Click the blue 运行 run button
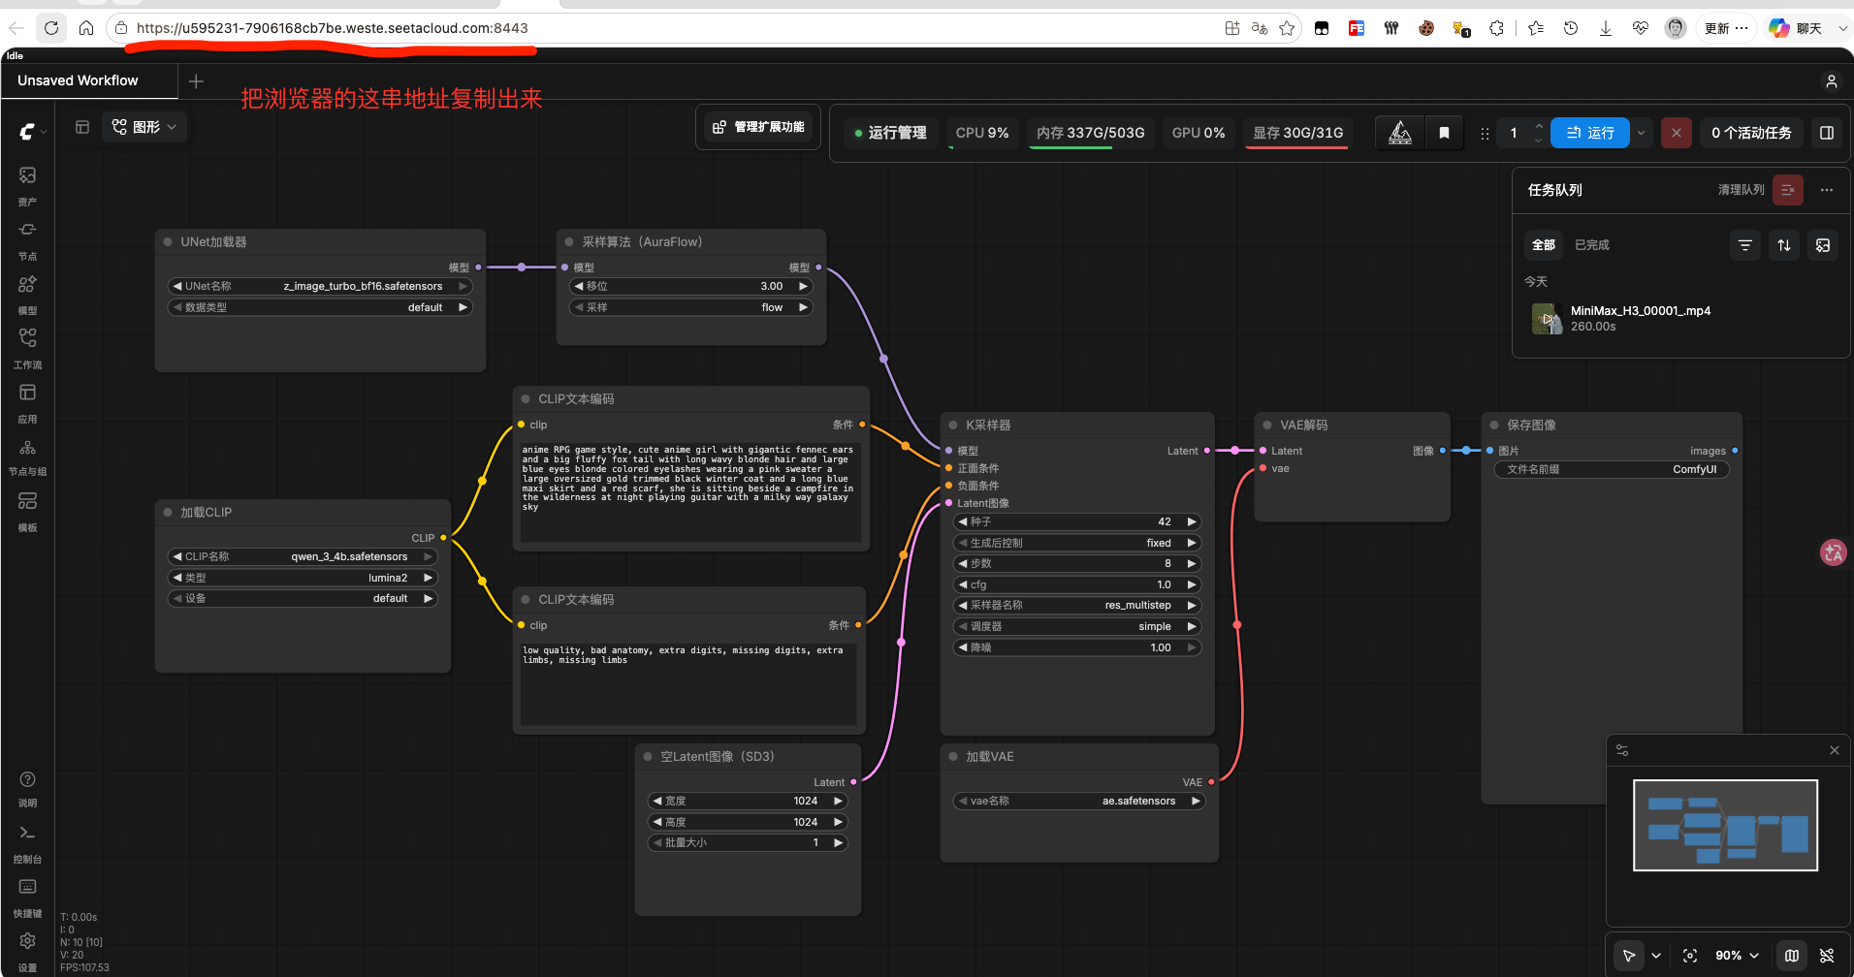 (1590, 133)
